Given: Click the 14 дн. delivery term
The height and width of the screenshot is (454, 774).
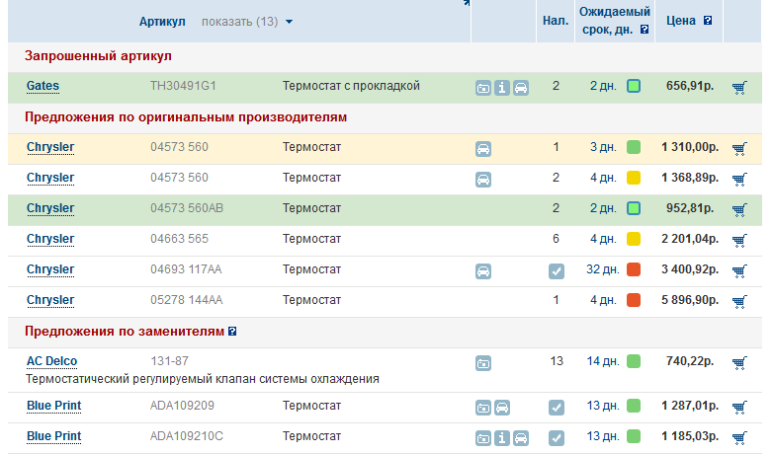Looking at the screenshot, I should click(x=603, y=361).
